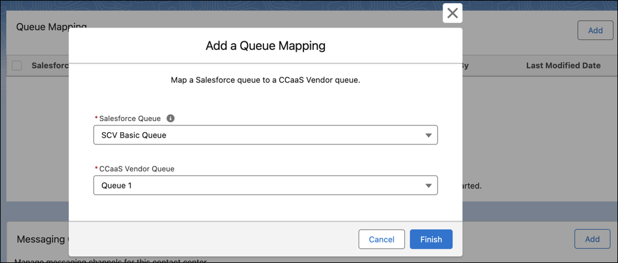Open the Salesforce Queue dropdown
Viewport: 618px width, 263px height.
point(265,135)
